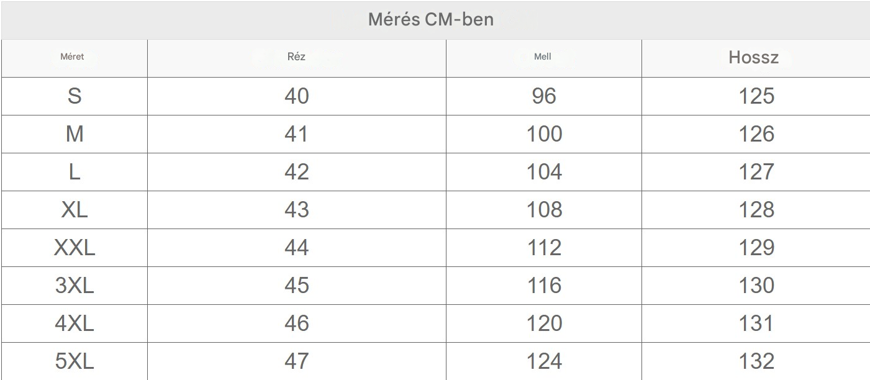Click the chest value 108
This screenshot has height=380, width=870.
coord(544,209)
